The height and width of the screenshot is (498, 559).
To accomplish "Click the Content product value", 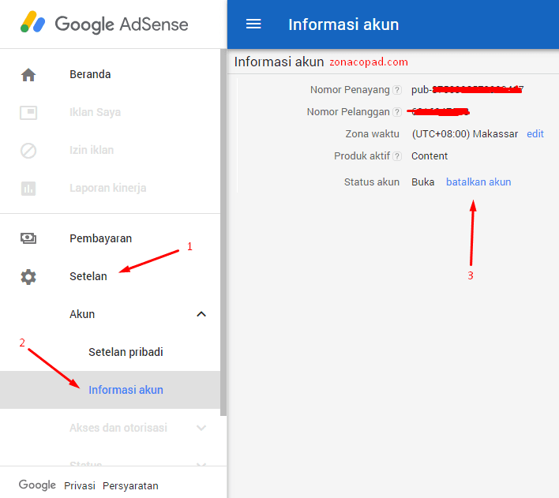I will coord(430,156).
